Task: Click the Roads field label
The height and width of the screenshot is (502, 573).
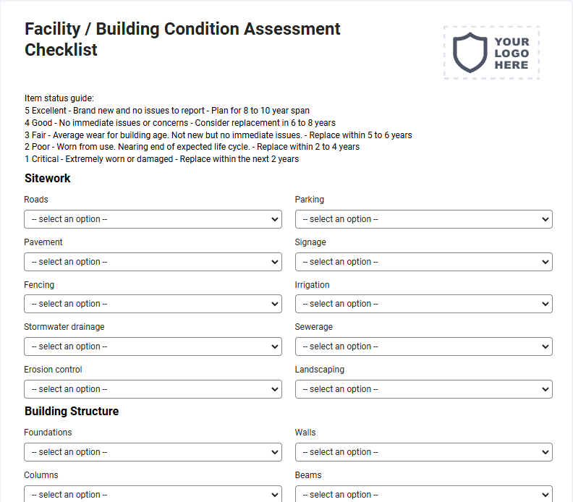Action: point(36,200)
